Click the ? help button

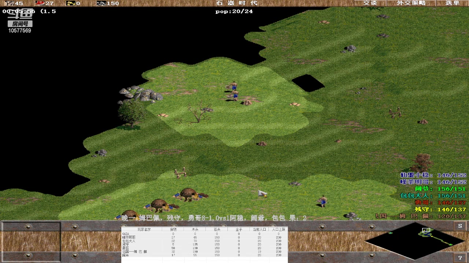[x=460, y=258]
